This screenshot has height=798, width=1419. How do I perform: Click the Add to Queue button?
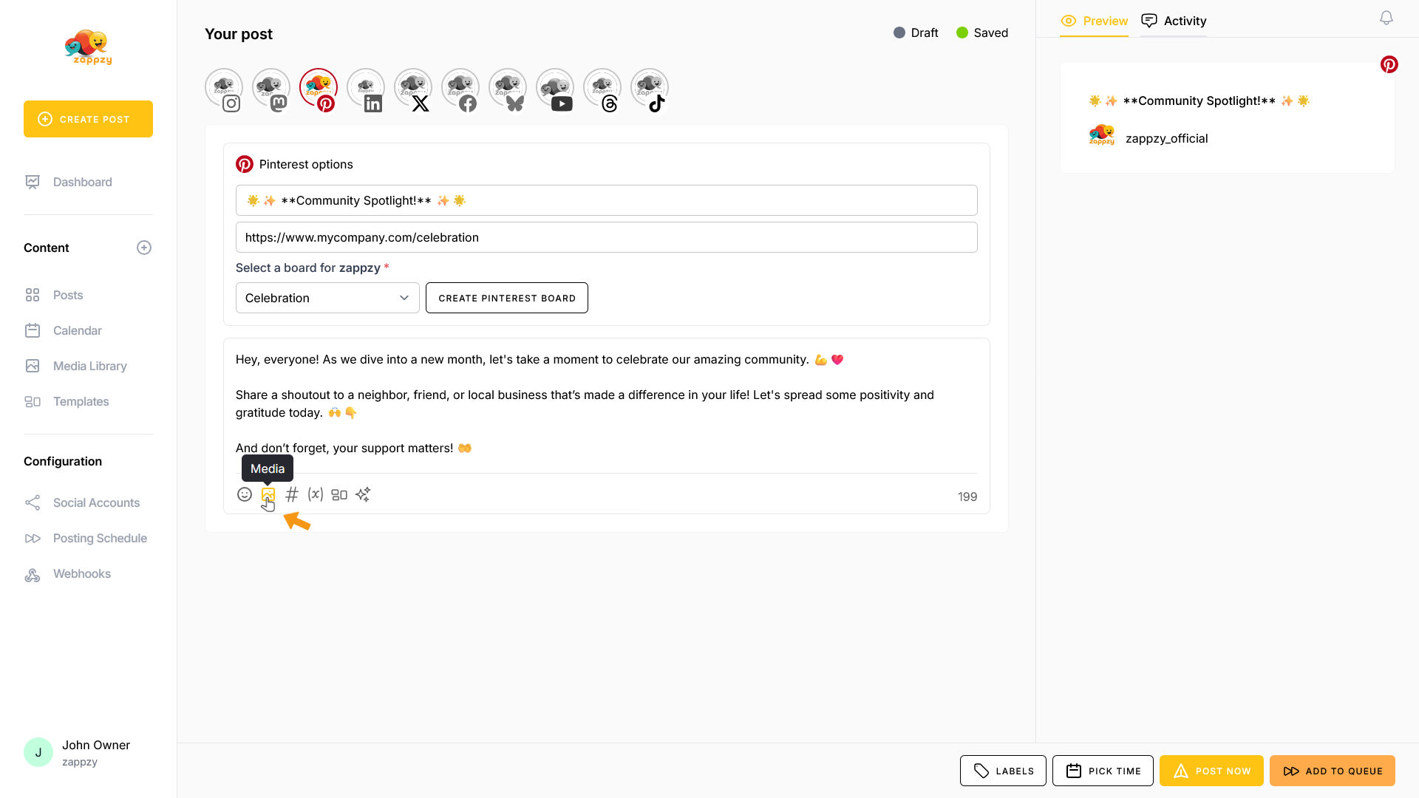click(x=1333, y=771)
